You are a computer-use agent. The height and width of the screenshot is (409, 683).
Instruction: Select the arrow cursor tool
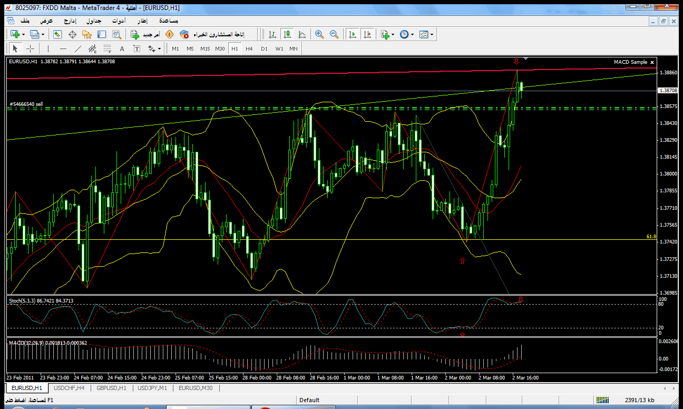click(15, 48)
